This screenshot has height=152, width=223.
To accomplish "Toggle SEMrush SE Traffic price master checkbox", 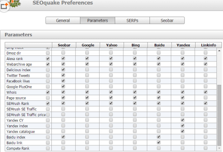I will [48, 115].
